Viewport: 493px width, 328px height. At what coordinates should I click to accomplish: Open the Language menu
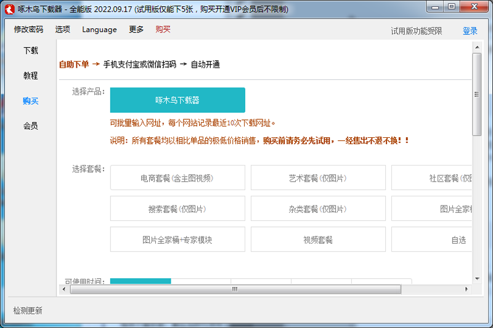click(x=99, y=30)
